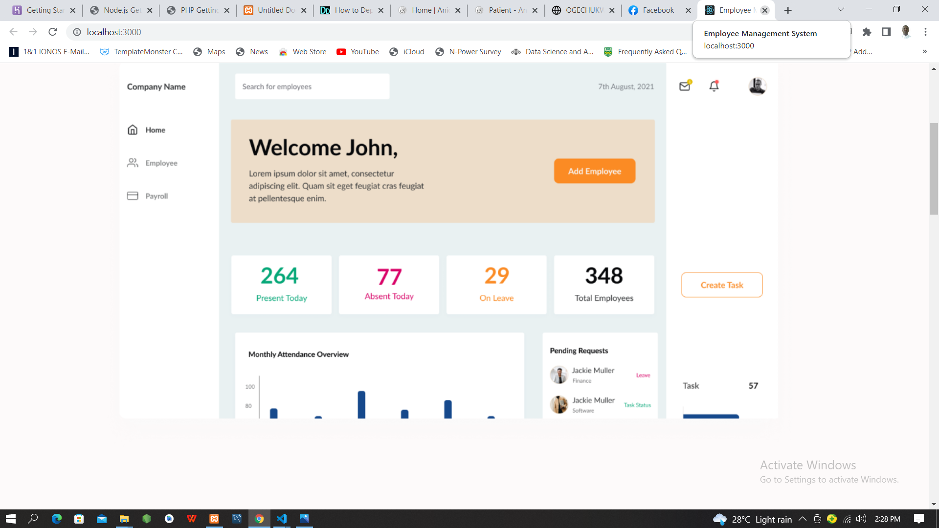Open a new browser tab
939x528 pixels.
(x=788, y=10)
